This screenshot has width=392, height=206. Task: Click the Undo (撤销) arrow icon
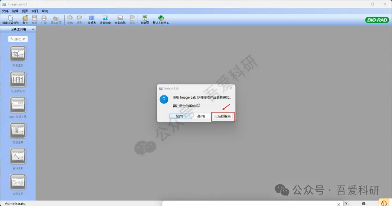pos(70,18)
